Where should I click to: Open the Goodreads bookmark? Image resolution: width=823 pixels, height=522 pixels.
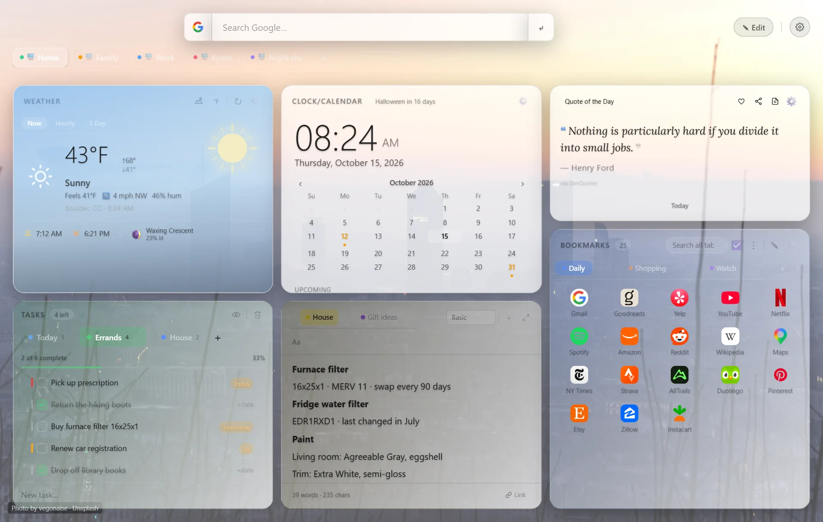click(x=629, y=298)
